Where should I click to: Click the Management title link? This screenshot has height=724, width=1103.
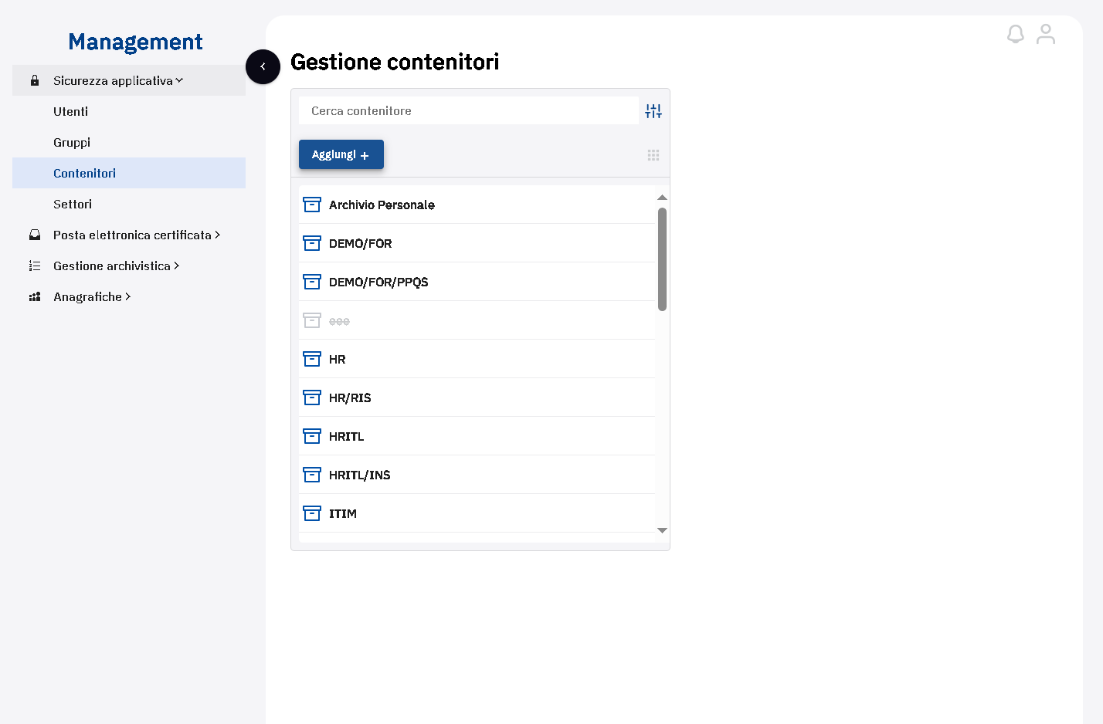click(x=135, y=42)
